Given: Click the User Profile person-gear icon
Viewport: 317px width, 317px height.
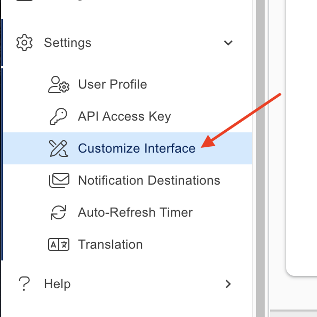Looking at the screenshot, I should pyautogui.click(x=59, y=84).
